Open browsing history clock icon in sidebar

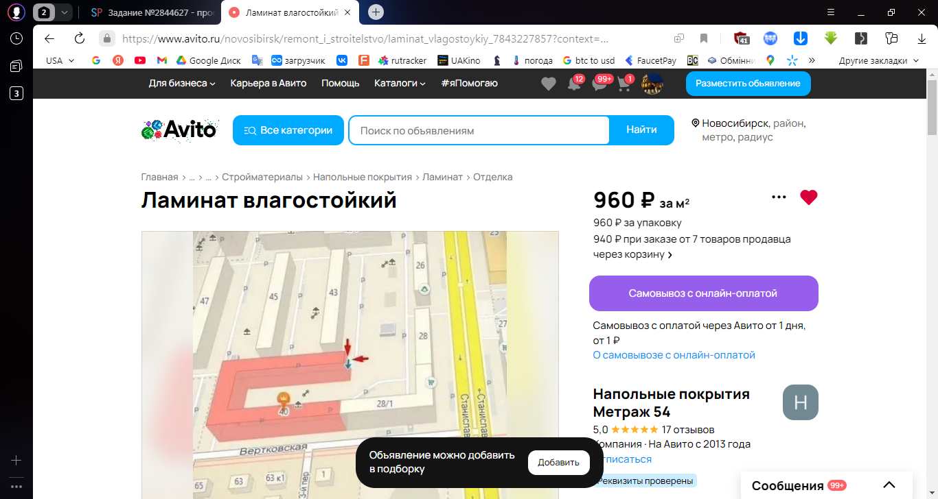[16, 38]
